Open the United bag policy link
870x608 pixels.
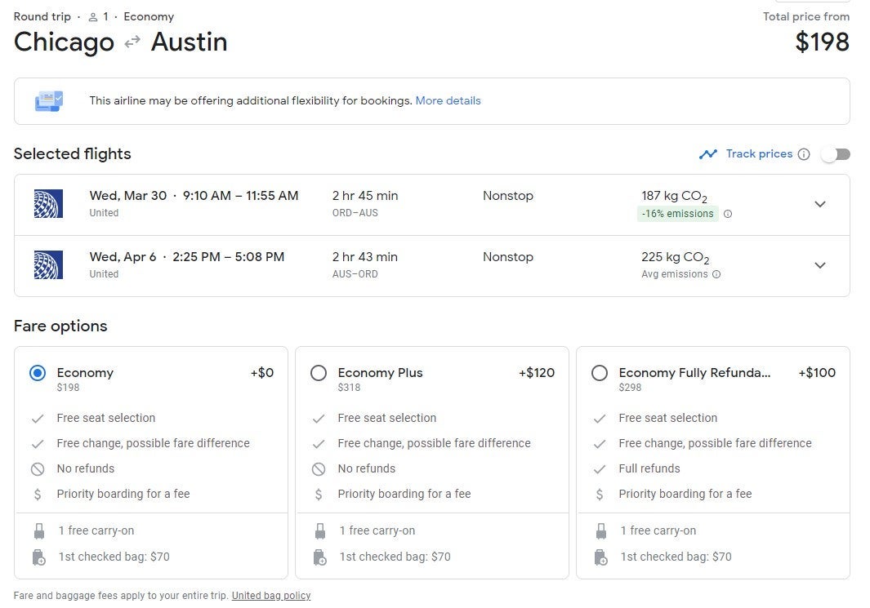tap(271, 596)
